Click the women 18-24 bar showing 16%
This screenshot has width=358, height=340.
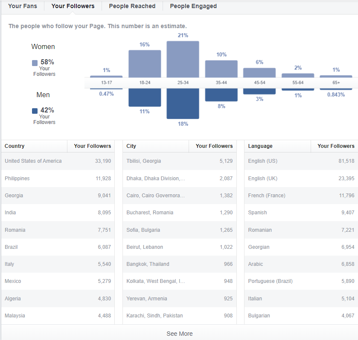(145, 64)
